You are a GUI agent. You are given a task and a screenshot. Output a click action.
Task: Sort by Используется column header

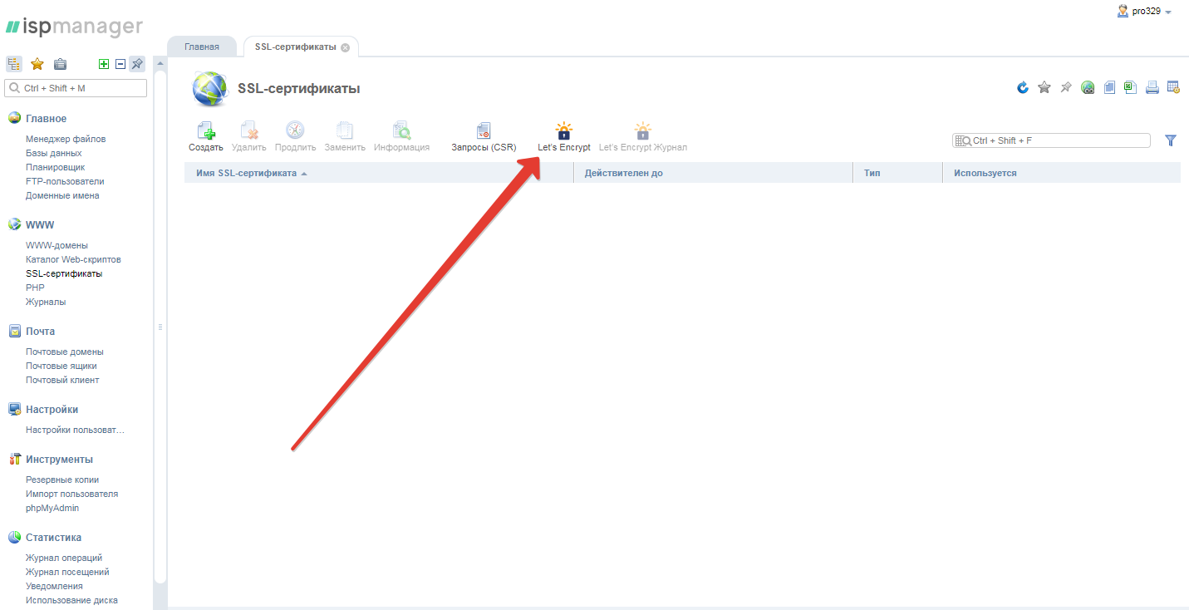(1061, 173)
